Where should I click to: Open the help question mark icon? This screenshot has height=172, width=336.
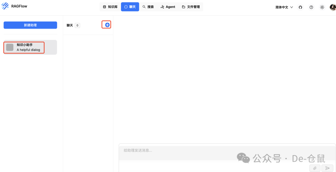point(311,7)
